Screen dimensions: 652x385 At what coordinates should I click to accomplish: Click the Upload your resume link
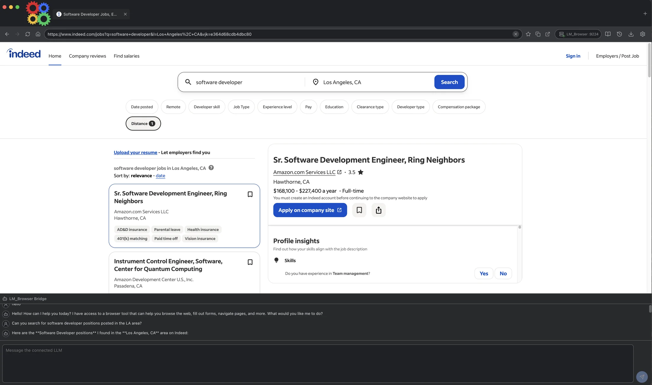pyautogui.click(x=135, y=152)
